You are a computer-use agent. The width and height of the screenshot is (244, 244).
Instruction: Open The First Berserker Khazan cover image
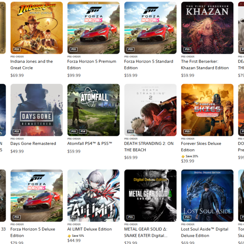click(x=207, y=28)
